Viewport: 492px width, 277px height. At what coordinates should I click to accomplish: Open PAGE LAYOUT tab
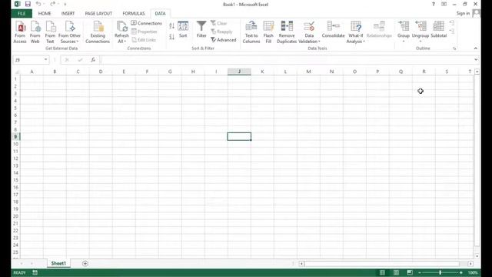[98, 14]
